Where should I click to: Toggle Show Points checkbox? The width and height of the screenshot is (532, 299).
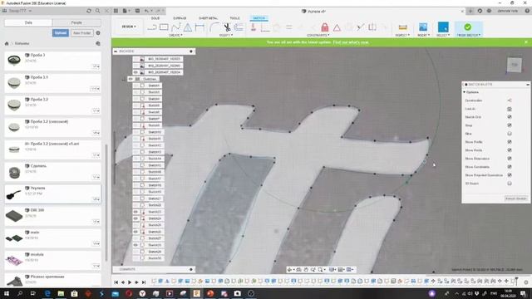[510, 150]
